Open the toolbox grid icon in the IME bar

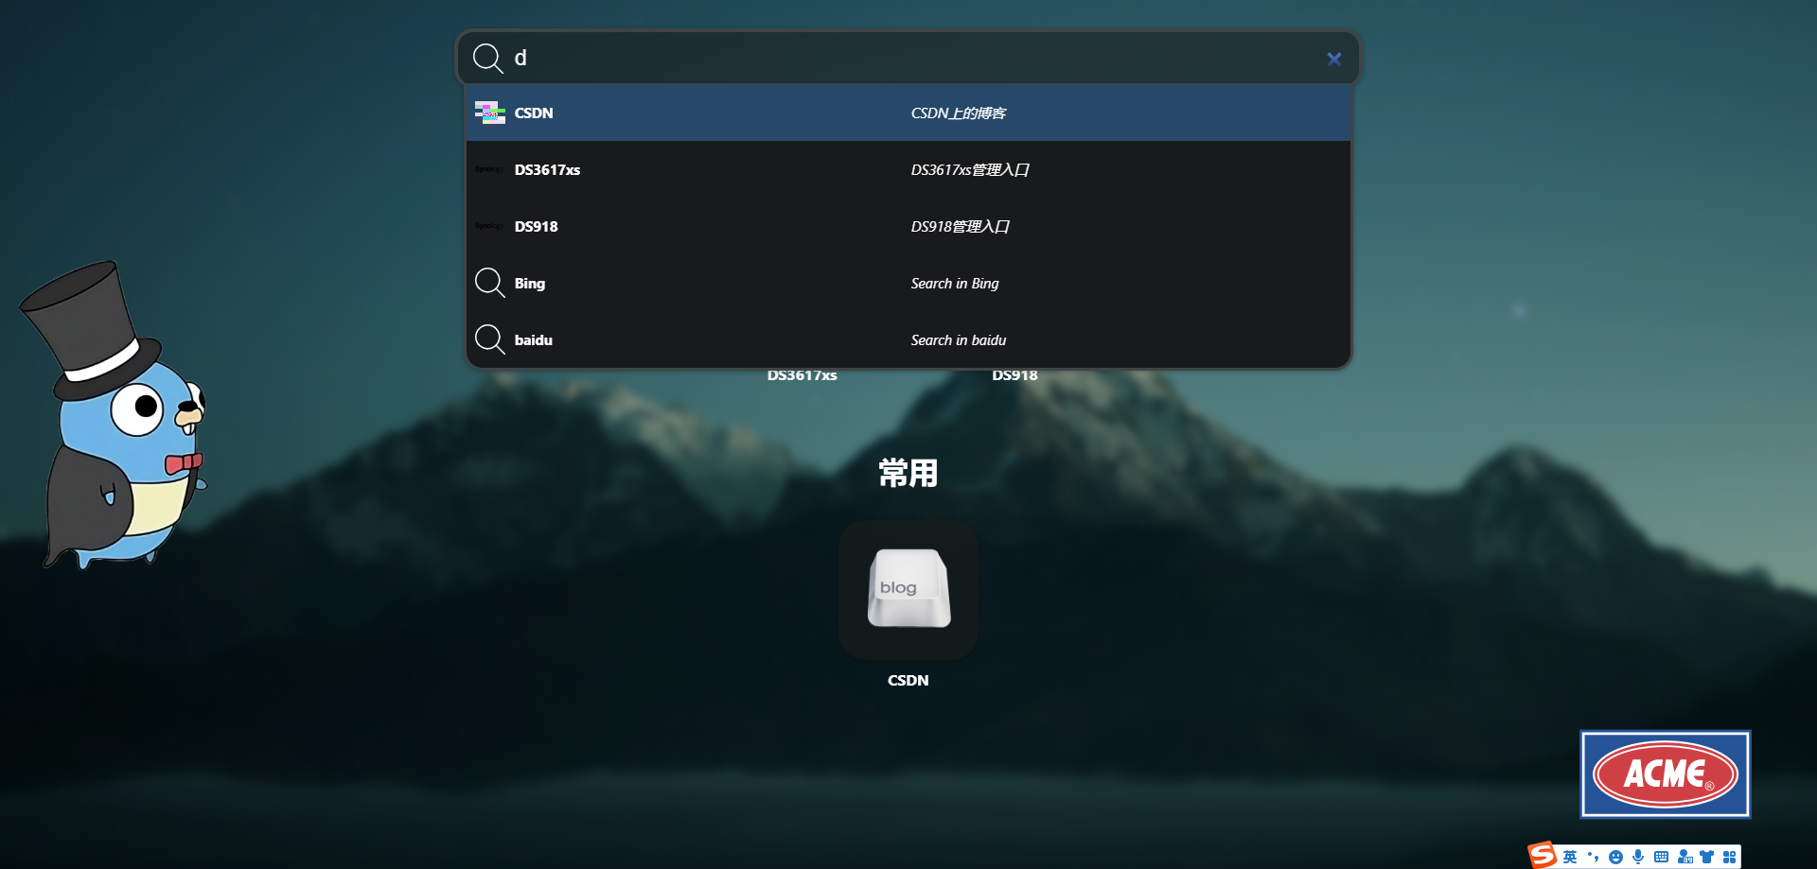coord(1730,857)
